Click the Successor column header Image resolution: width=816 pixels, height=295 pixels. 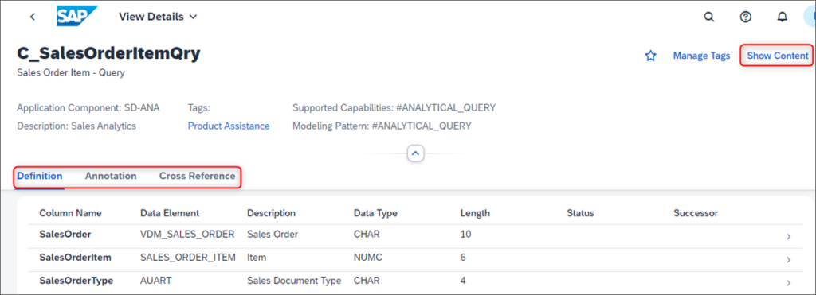tap(696, 213)
